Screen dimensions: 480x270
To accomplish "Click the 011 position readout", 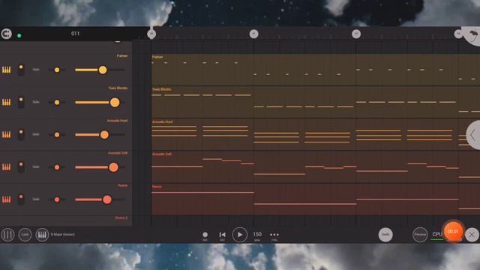I will pyautogui.click(x=75, y=33).
